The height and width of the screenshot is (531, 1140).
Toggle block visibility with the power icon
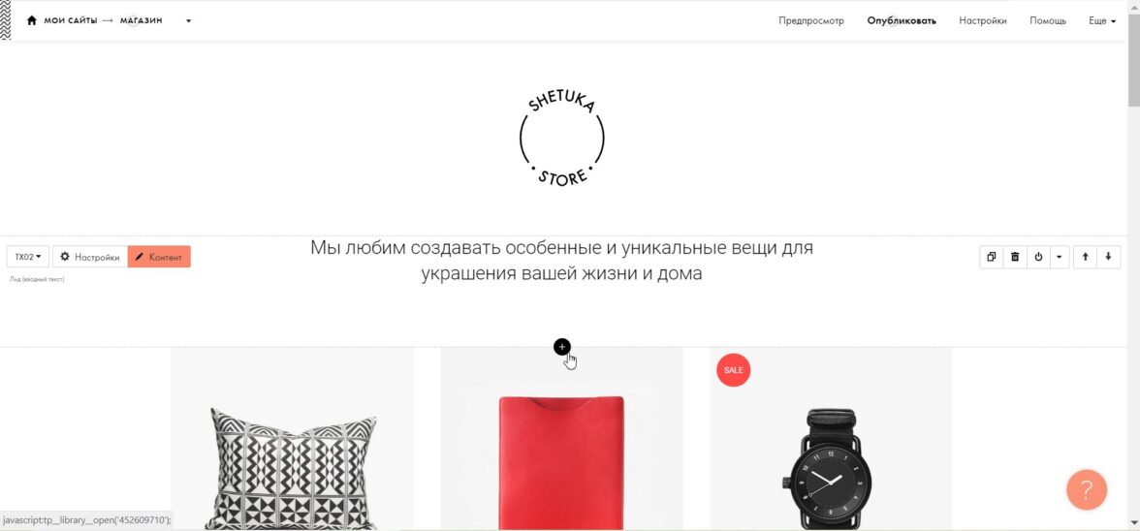(1038, 257)
